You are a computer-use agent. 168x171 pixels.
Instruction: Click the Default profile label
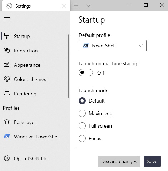94,35
